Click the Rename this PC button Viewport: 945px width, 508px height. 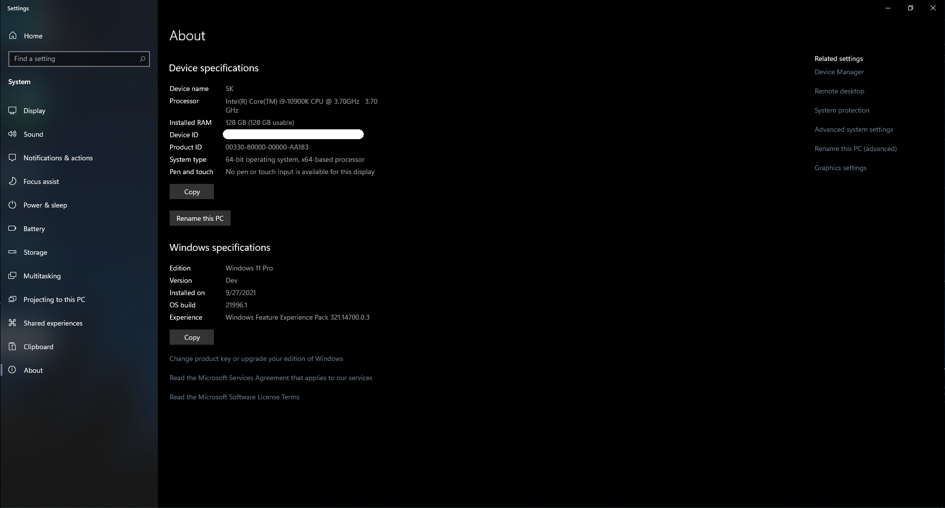[200, 218]
